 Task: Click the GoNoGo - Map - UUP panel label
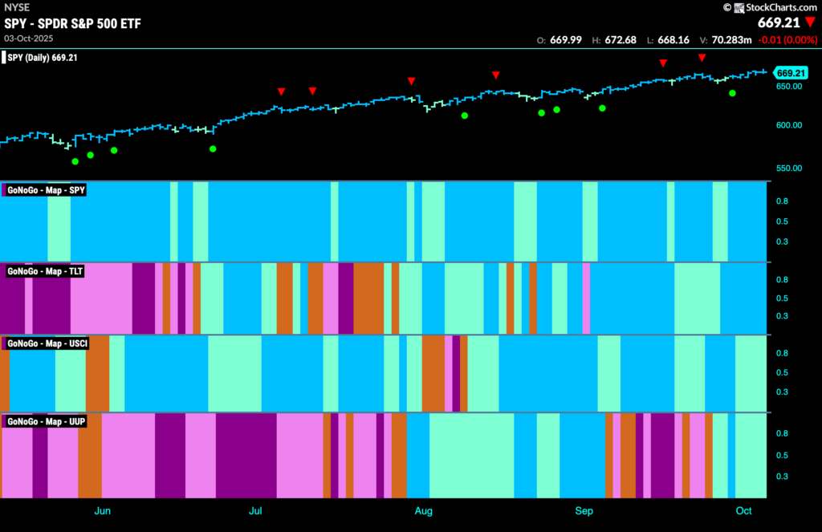(x=46, y=421)
